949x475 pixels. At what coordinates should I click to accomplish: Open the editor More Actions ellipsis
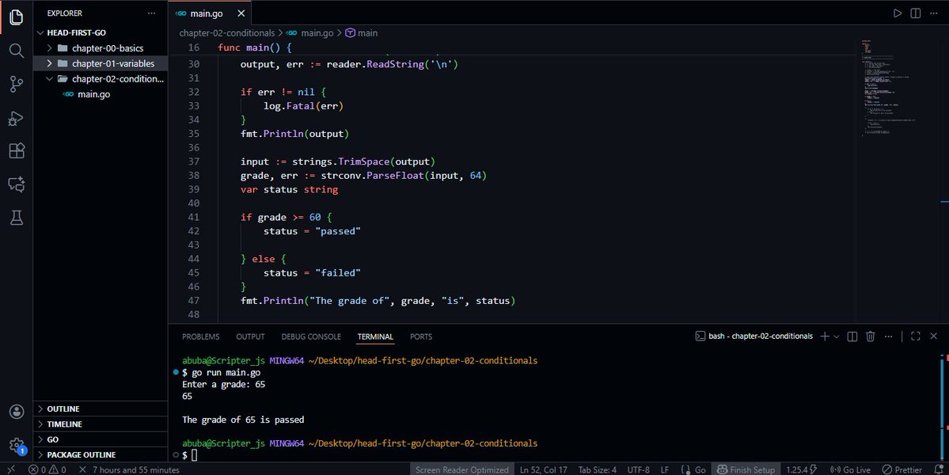(x=934, y=13)
